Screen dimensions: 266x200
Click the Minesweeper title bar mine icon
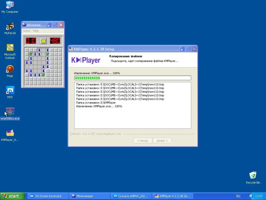[x=24, y=25]
